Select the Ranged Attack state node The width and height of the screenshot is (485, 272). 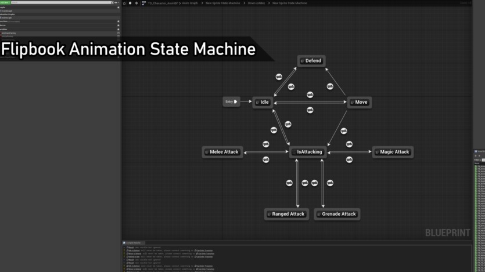[286, 214]
